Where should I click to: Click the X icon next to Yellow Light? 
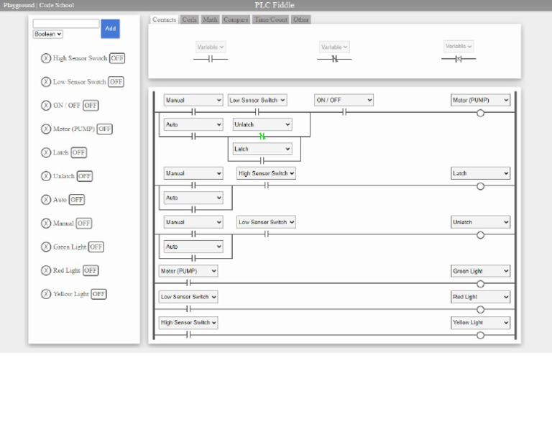[x=46, y=294]
